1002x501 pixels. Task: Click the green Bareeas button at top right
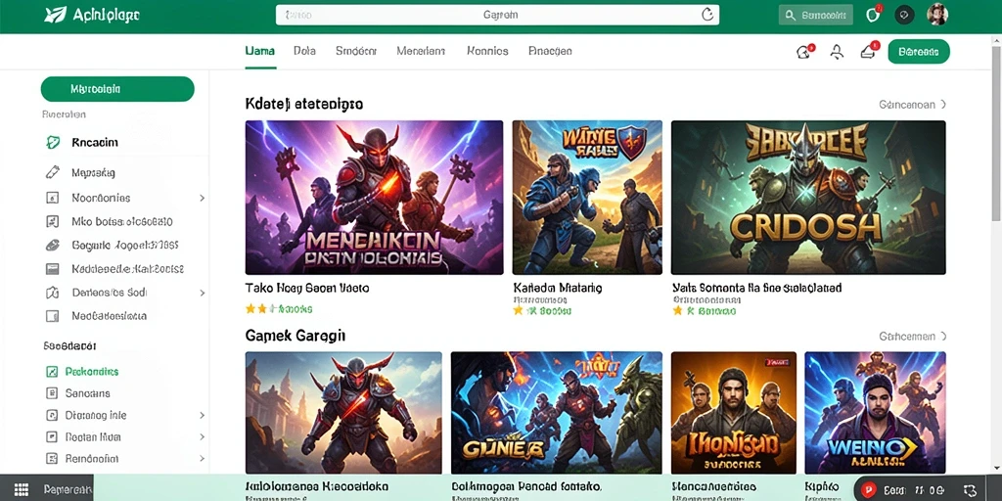pyautogui.click(x=918, y=52)
